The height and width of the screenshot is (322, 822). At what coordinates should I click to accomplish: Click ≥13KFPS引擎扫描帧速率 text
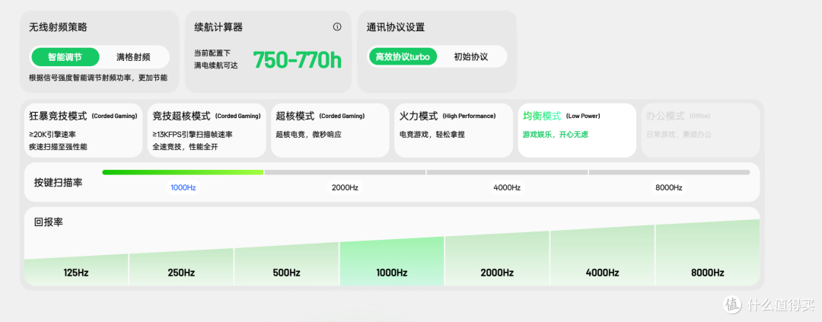(193, 134)
